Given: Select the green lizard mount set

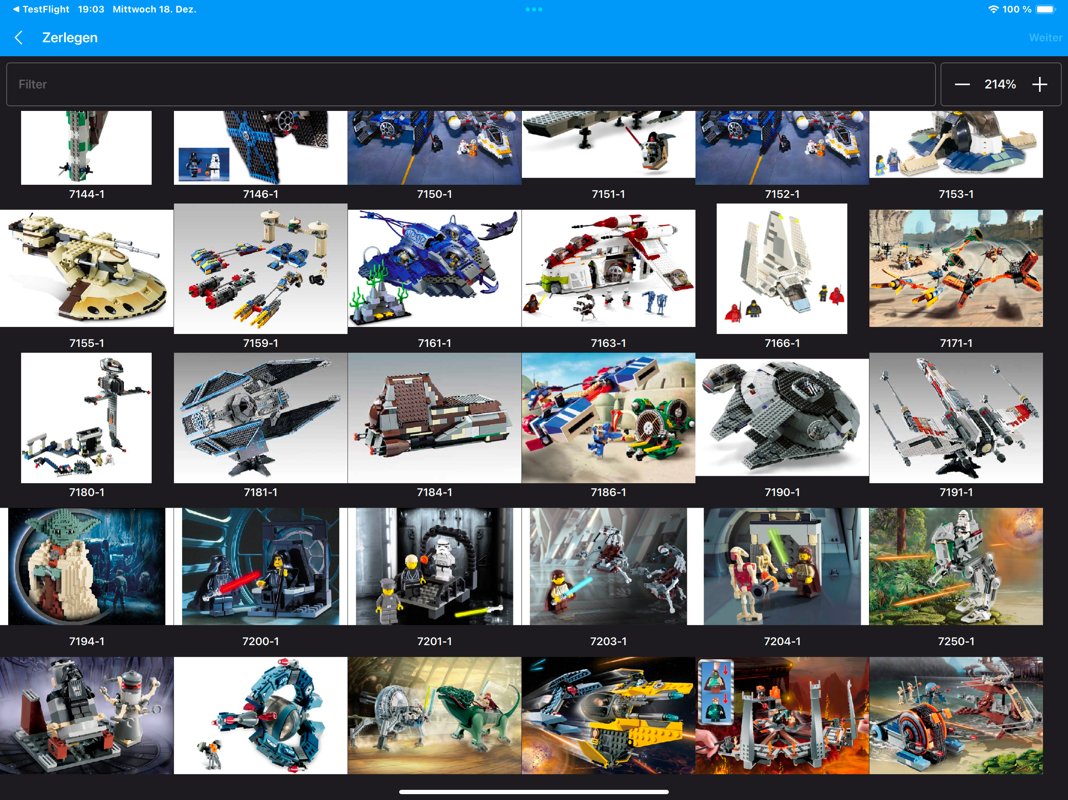Looking at the screenshot, I should [x=435, y=716].
